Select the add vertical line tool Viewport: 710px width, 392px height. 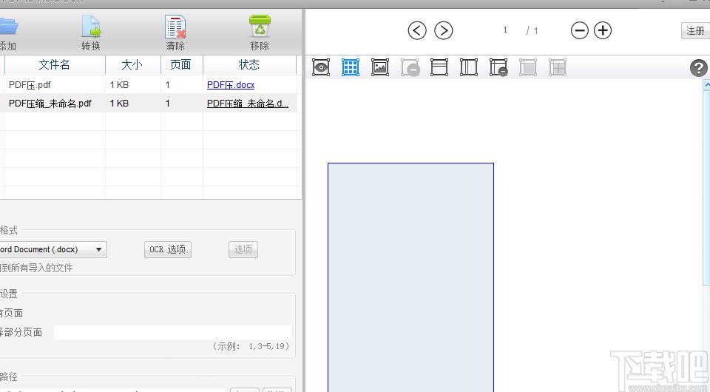pyautogui.click(x=469, y=67)
